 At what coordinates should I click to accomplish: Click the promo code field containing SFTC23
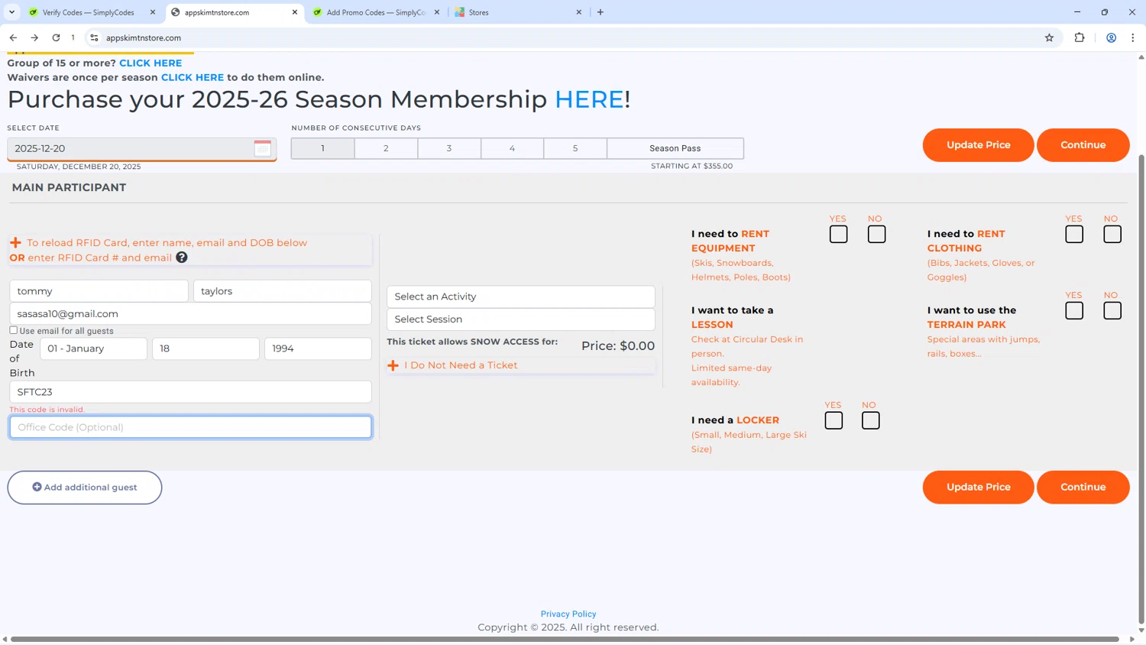[190, 392]
